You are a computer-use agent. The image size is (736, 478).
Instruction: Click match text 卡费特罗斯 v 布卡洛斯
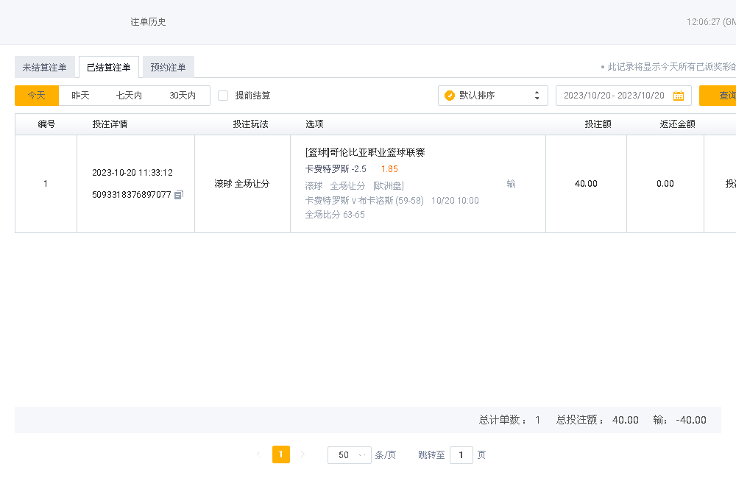349,201
